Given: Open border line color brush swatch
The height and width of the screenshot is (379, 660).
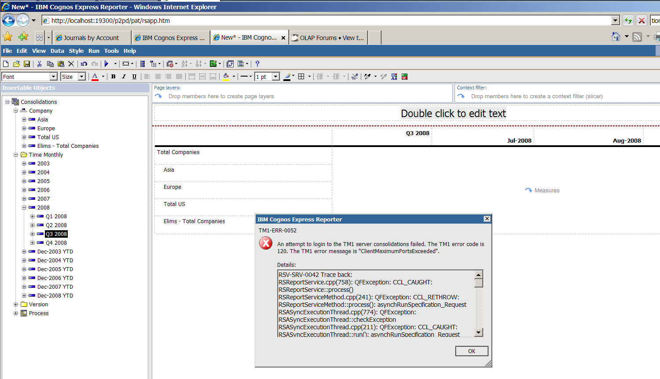Looking at the screenshot, I should tap(287, 77).
